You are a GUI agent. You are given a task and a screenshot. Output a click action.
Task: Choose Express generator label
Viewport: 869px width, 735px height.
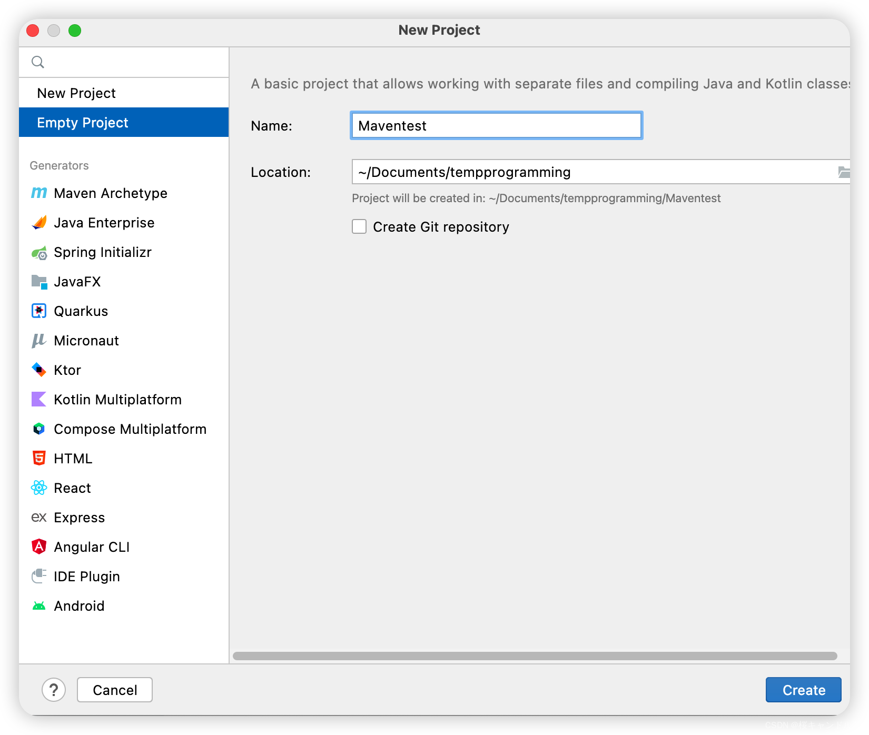pos(80,518)
